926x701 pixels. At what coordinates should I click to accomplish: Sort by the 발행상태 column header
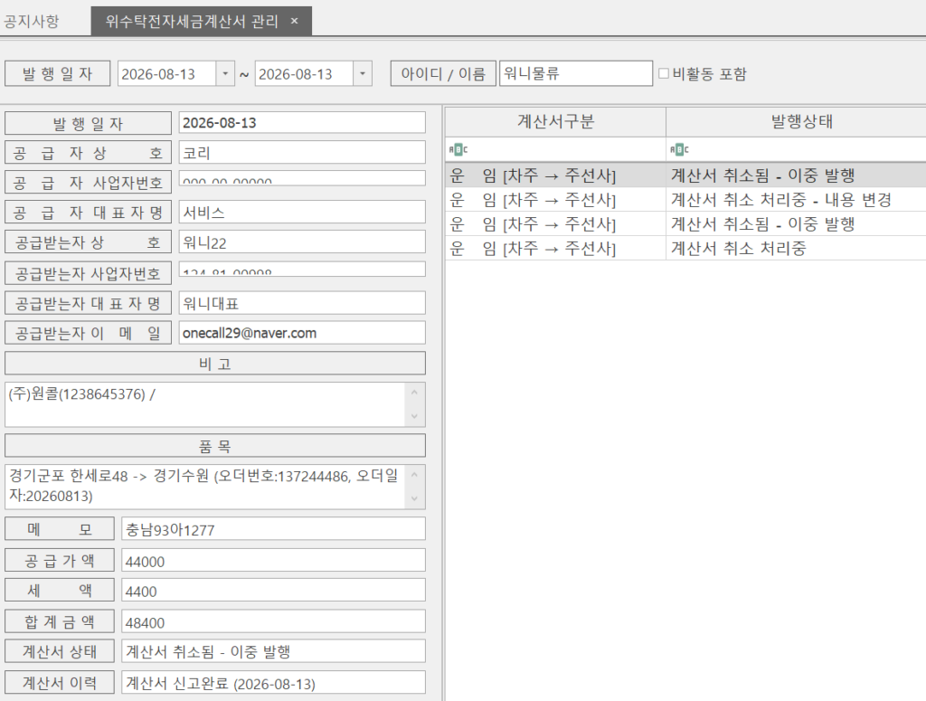tap(796, 121)
